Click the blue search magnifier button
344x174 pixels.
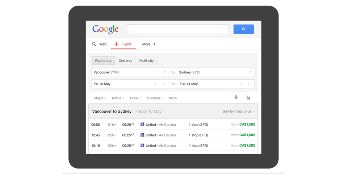(x=243, y=29)
